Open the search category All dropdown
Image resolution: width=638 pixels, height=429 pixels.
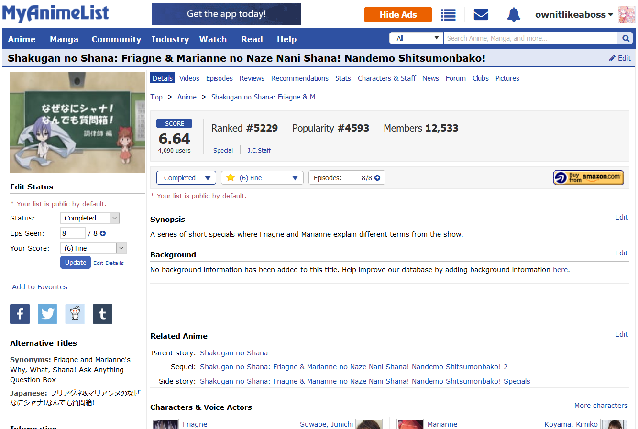coord(416,38)
